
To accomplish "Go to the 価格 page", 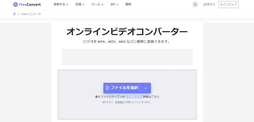I will (x=128, y=5).
